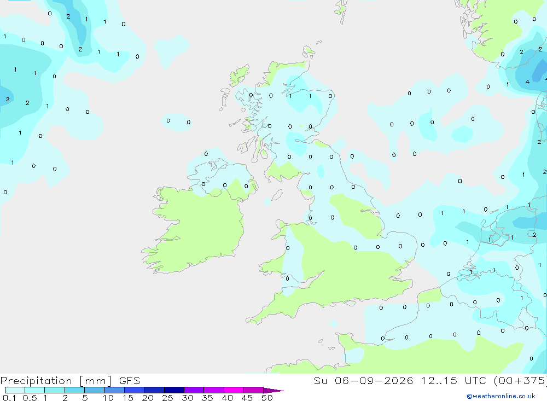Click the '12..15 UTC' time text
This screenshot has height=401, width=547.
pyautogui.click(x=454, y=381)
